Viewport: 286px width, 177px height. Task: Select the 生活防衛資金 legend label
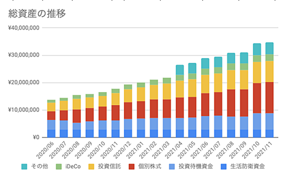click(x=247, y=166)
